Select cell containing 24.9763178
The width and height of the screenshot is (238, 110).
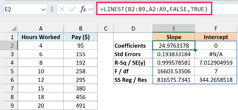174,46
